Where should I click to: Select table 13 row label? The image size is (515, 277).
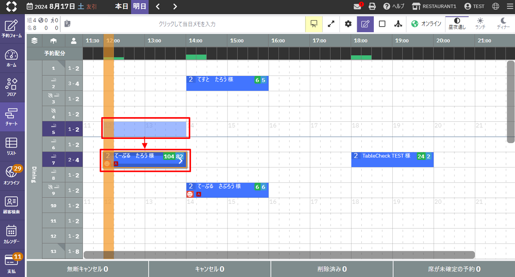[x=54, y=251]
